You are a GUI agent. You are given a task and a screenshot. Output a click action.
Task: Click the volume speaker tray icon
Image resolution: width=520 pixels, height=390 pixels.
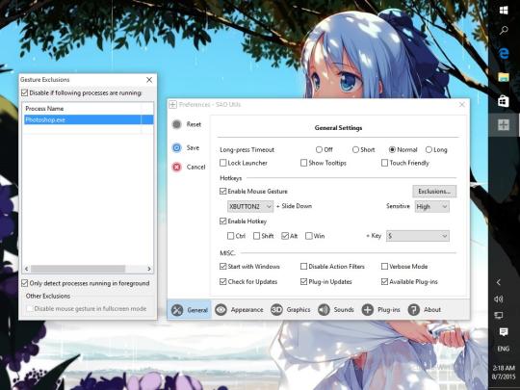point(499,299)
